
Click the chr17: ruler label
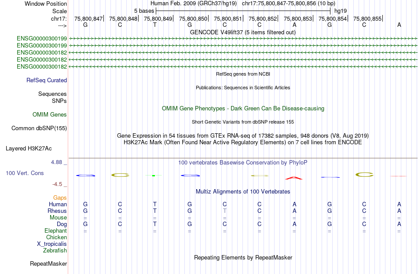click(x=59, y=18)
